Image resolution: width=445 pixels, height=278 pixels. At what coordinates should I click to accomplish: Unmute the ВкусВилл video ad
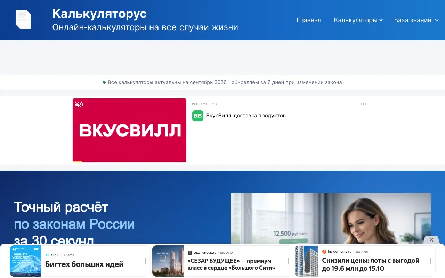click(x=79, y=104)
